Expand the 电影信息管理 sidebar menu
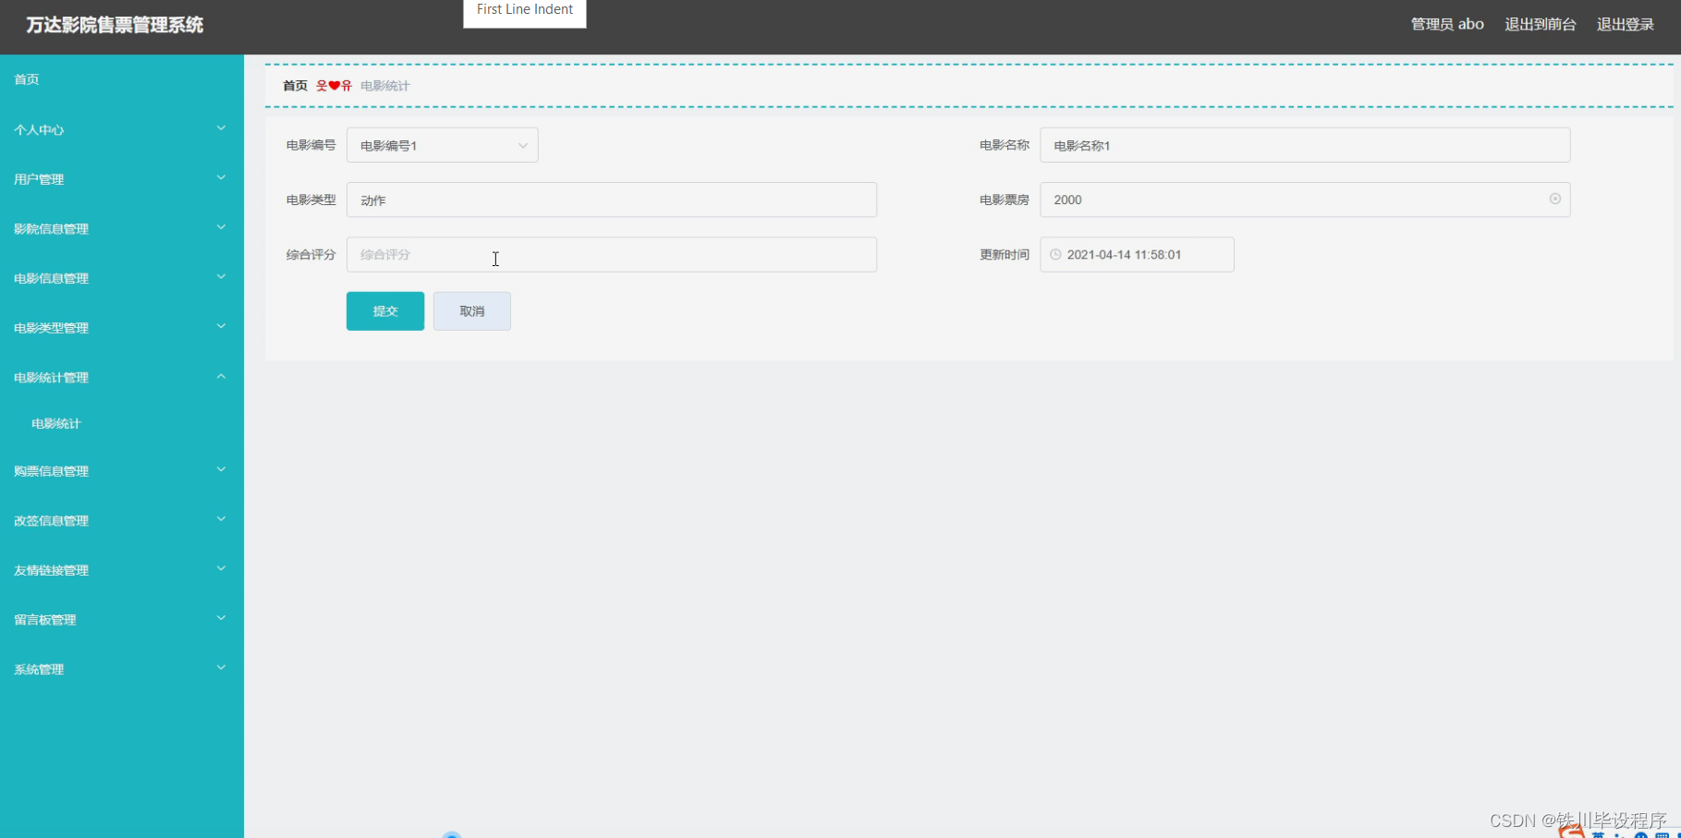This screenshot has width=1681, height=838. pos(122,278)
